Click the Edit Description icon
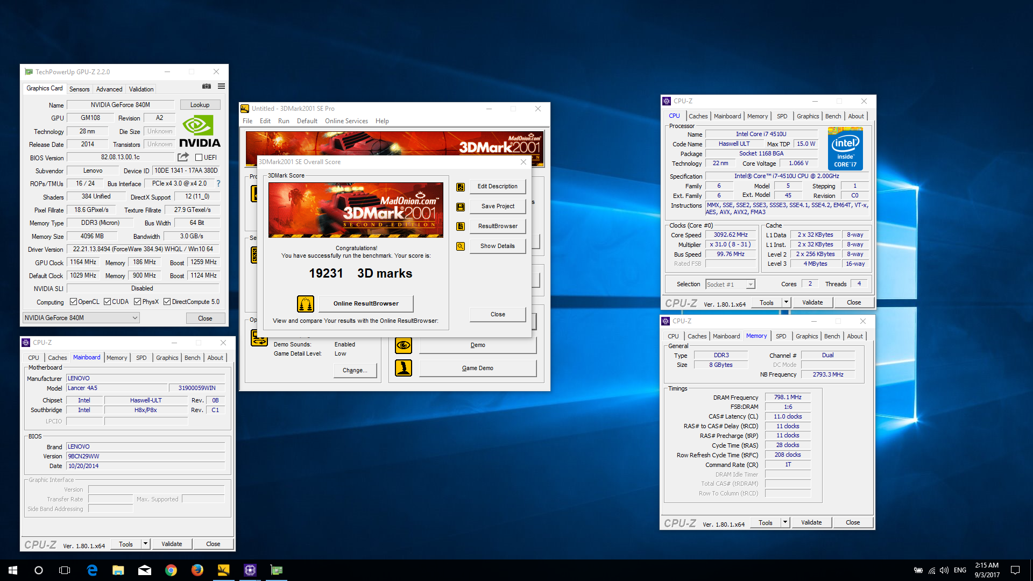The image size is (1033, 581). [461, 187]
